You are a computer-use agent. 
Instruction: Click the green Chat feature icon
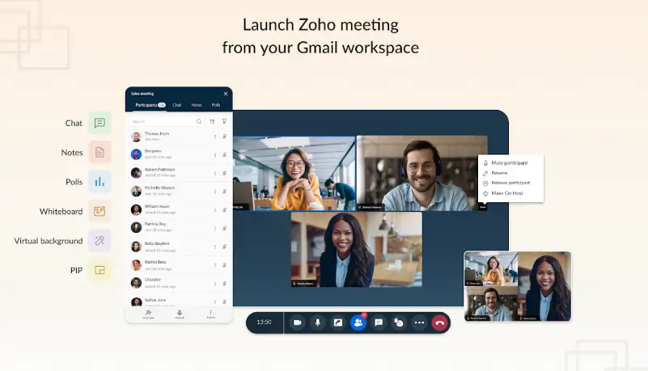tap(100, 123)
